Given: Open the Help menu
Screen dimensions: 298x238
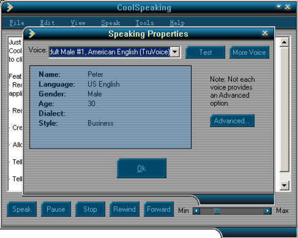Looking at the screenshot, I should [x=177, y=23].
